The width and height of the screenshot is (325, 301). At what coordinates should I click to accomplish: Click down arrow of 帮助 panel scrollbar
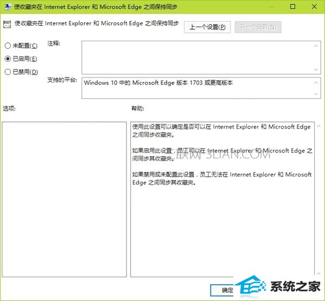(x=319, y=273)
